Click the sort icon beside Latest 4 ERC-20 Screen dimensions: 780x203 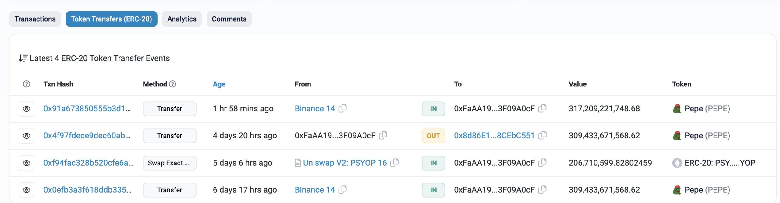click(x=23, y=58)
